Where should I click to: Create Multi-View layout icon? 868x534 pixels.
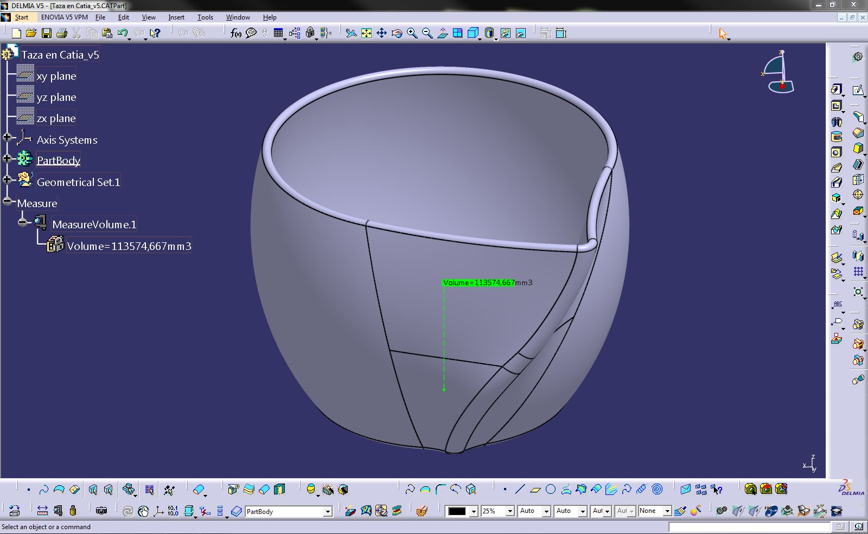(x=458, y=33)
